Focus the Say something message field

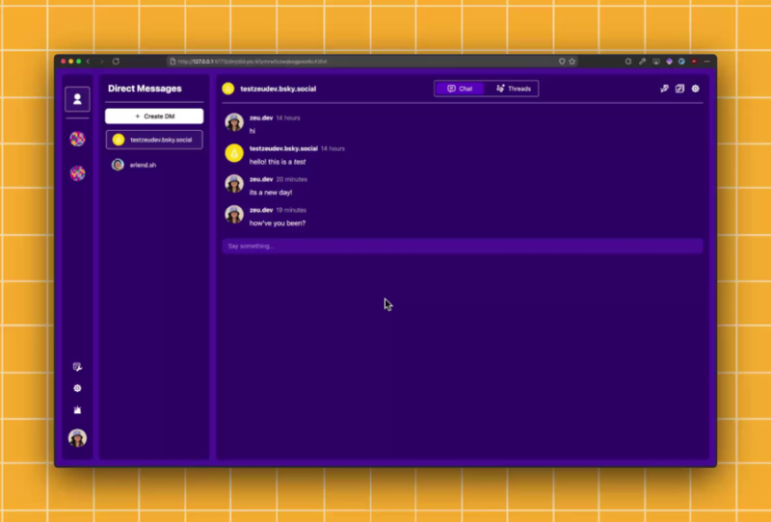463,246
